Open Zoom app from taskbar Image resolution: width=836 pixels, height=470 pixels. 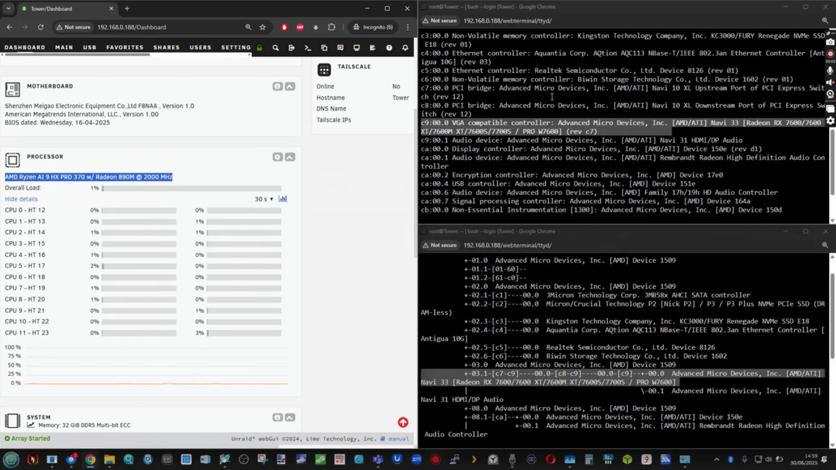[x=416, y=460]
